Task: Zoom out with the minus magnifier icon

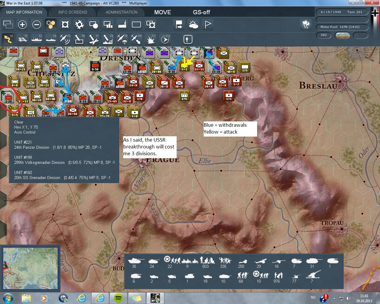Action: tap(37, 24)
